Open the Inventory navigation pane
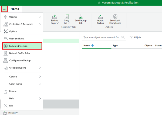 pos(13,113)
